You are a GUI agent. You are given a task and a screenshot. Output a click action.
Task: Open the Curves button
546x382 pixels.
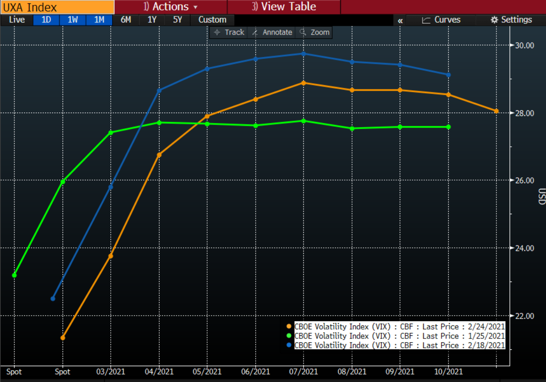tap(441, 20)
